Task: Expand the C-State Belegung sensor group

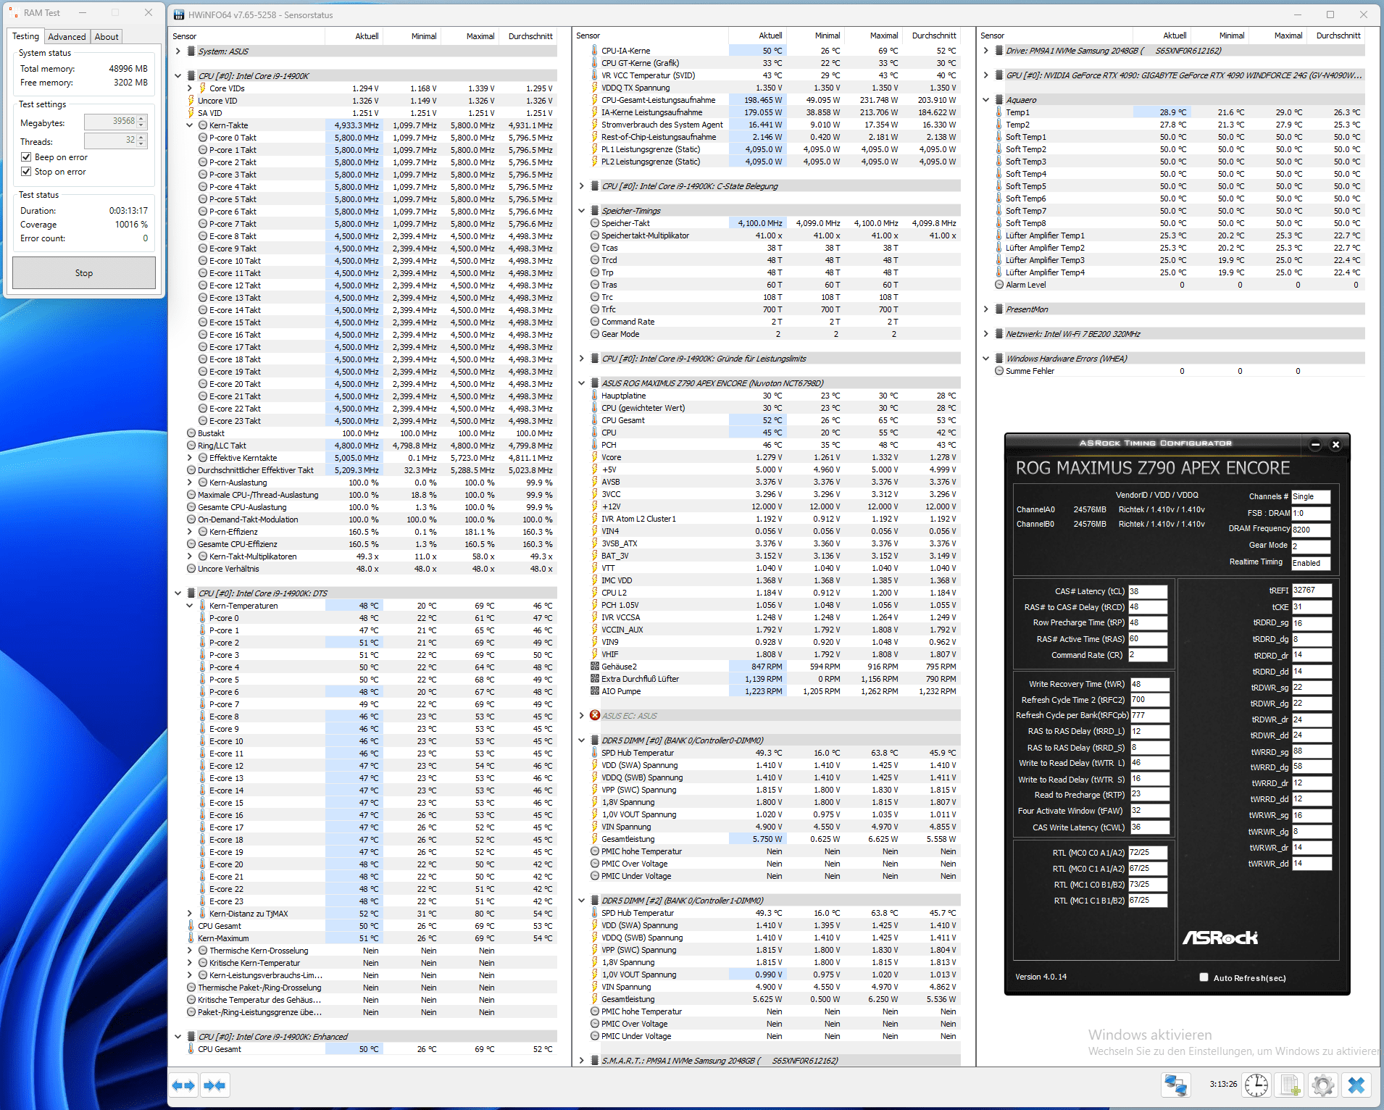Action: point(582,186)
